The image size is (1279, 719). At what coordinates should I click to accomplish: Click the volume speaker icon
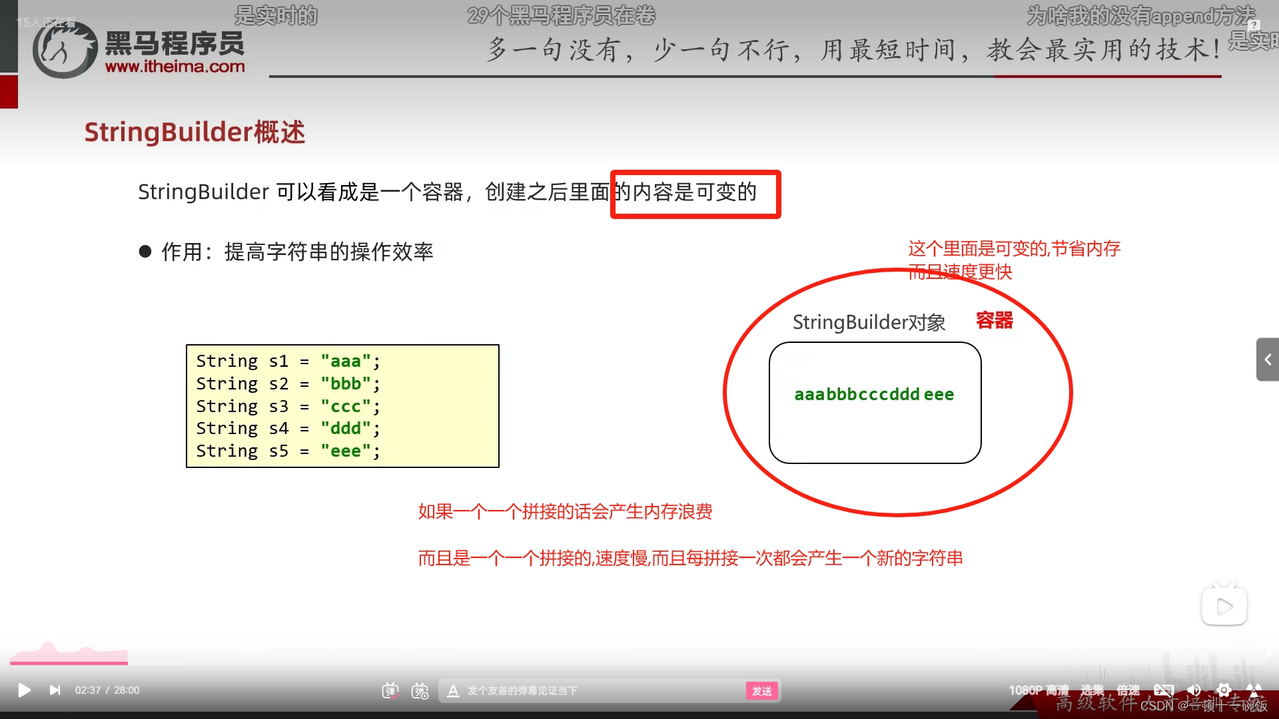1193,690
